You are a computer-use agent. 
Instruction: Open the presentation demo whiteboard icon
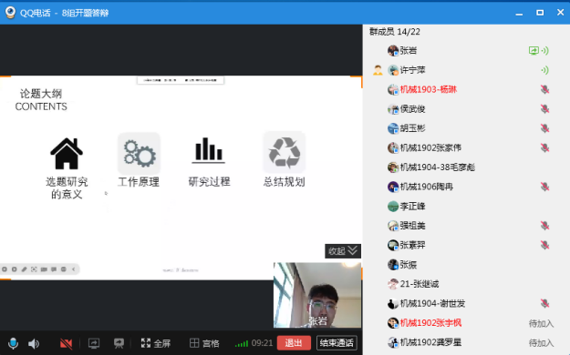(x=119, y=343)
